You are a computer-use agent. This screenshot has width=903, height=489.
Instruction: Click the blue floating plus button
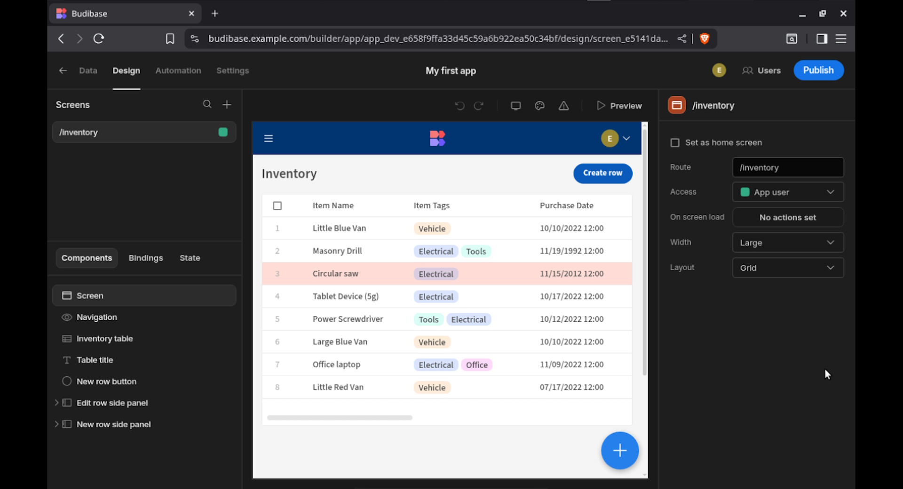tap(619, 450)
